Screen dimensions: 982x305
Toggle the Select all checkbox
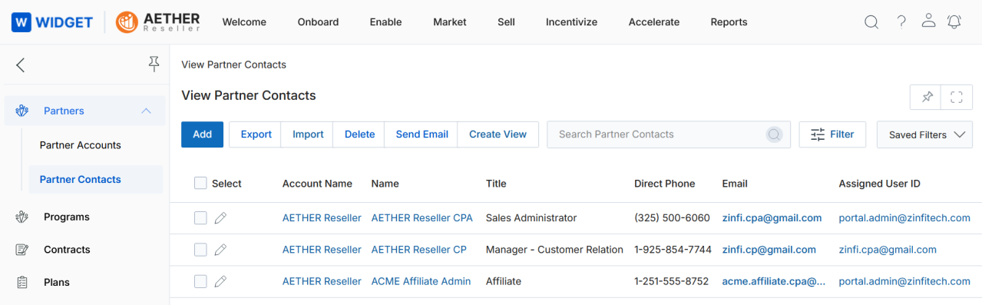click(200, 183)
